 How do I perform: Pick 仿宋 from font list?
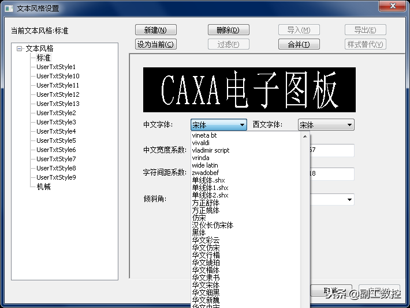tap(246, 218)
